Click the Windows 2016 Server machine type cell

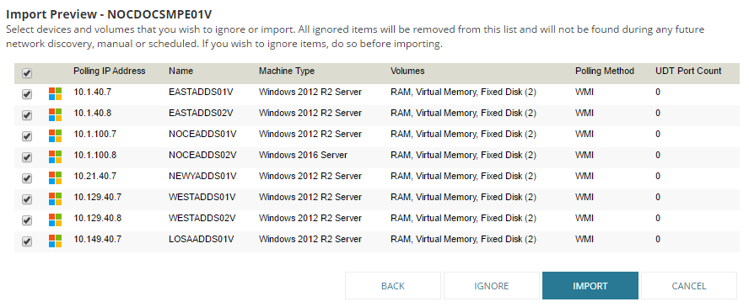[303, 155]
